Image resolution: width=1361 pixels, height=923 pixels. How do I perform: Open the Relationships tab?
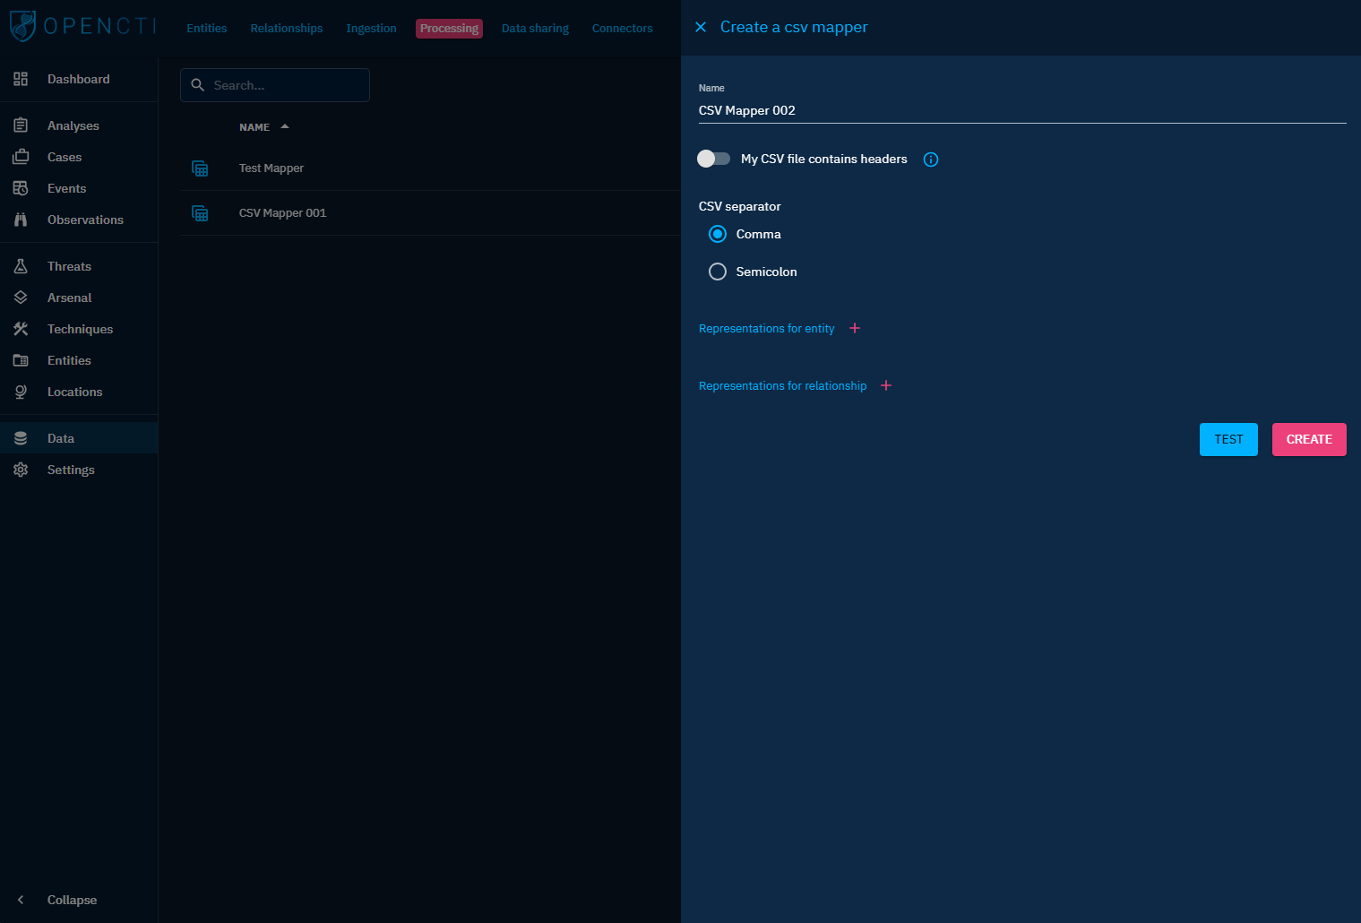(287, 29)
